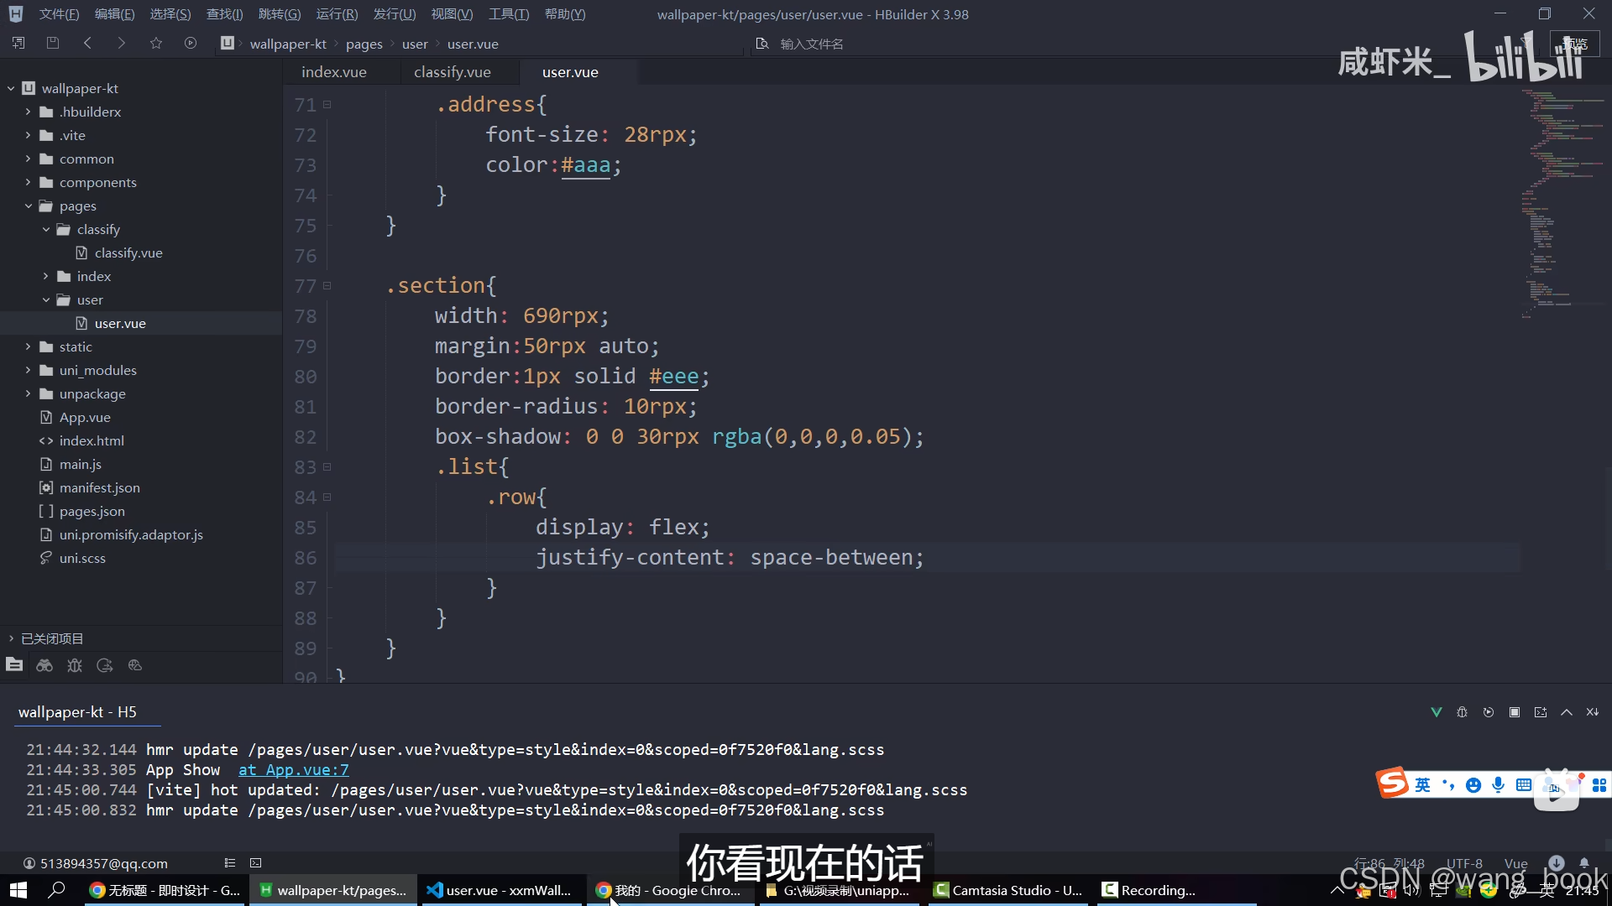
Task: Click the file search icon beside filename box
Action: coord(762,44)
